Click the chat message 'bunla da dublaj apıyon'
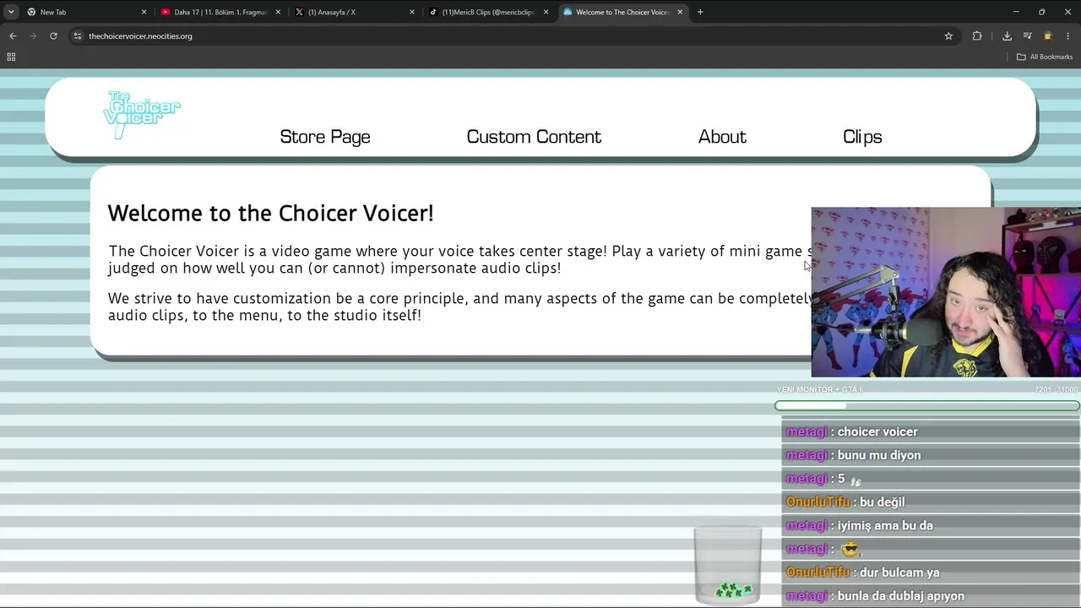This screenshot has width=1081, height=608. [x=900, y=596]
